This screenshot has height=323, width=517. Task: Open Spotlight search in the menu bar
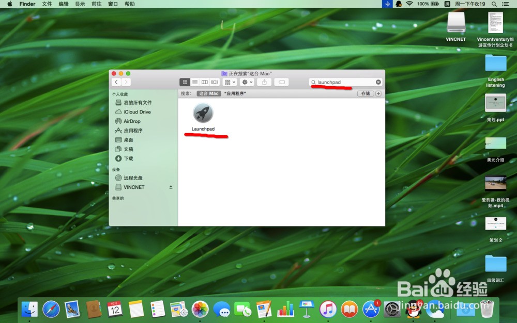point(494,4)
